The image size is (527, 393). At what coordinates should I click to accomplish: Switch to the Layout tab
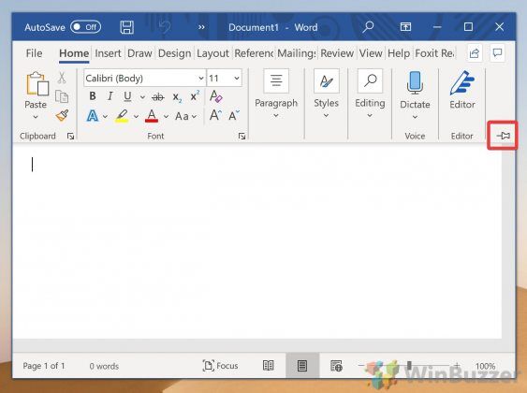pos(212,53)
